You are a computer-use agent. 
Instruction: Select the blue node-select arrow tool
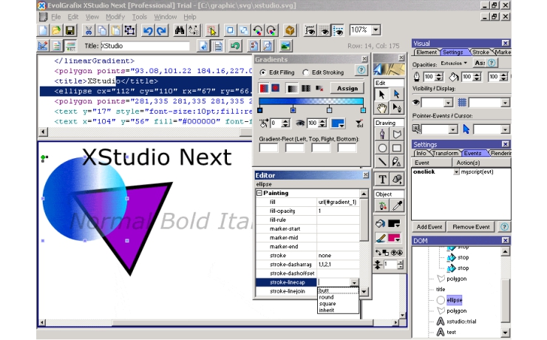point(397,94)
